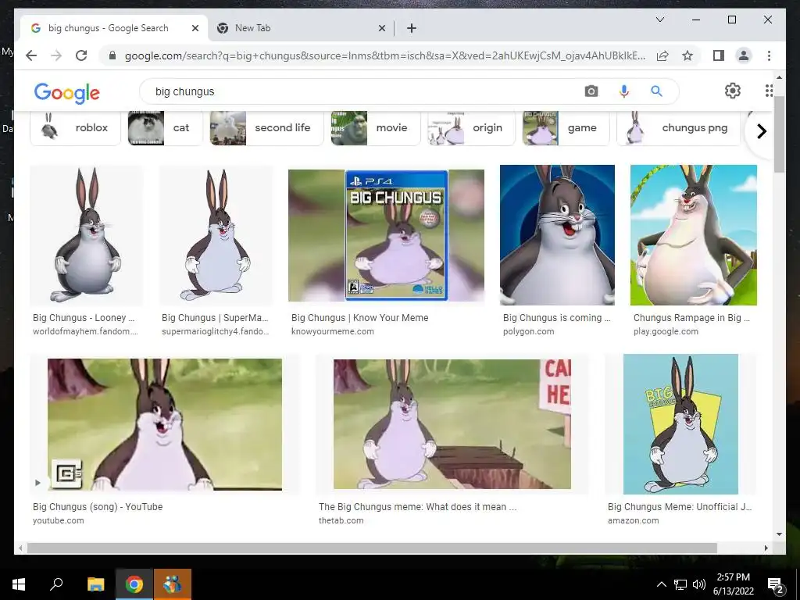Open the Google apps grid

click(769, 91)
